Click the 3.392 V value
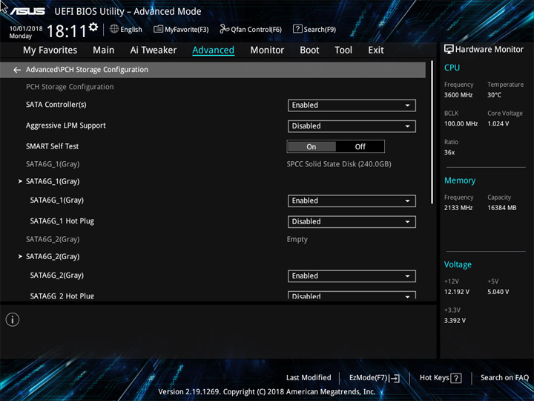The width and height of the screenshot is (534, 401). click(x=455, y=321)
